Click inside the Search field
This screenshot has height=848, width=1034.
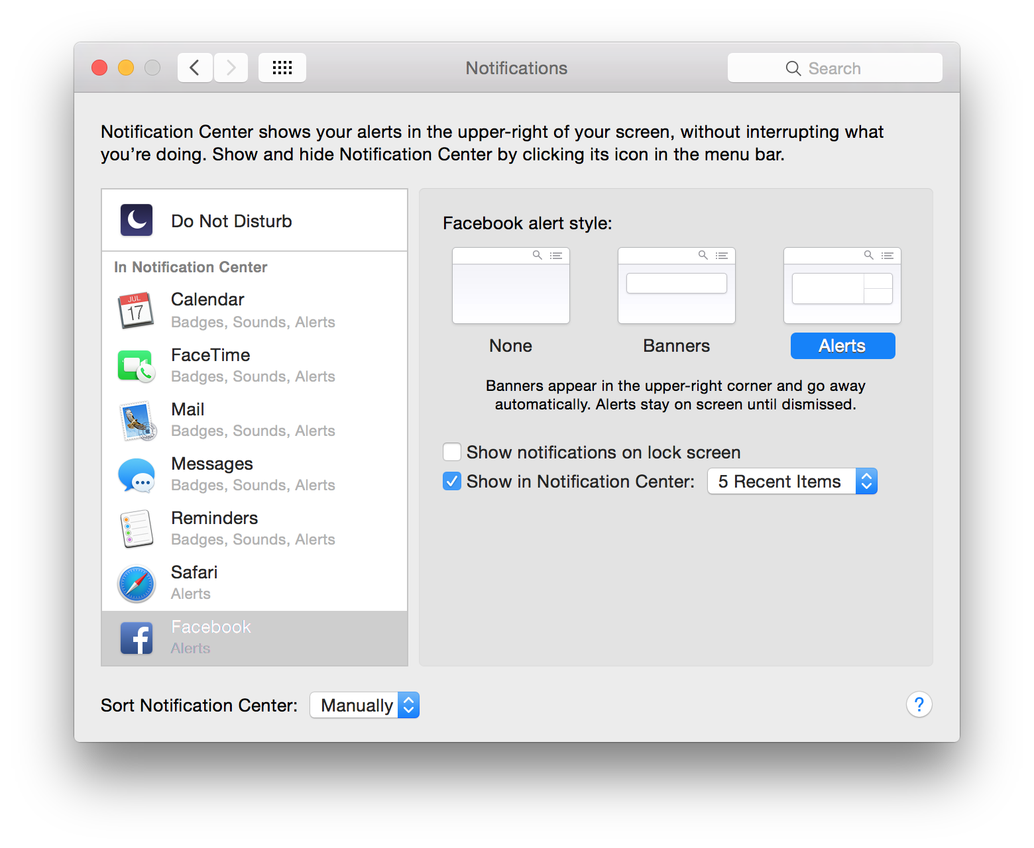(x=835, y=68)
